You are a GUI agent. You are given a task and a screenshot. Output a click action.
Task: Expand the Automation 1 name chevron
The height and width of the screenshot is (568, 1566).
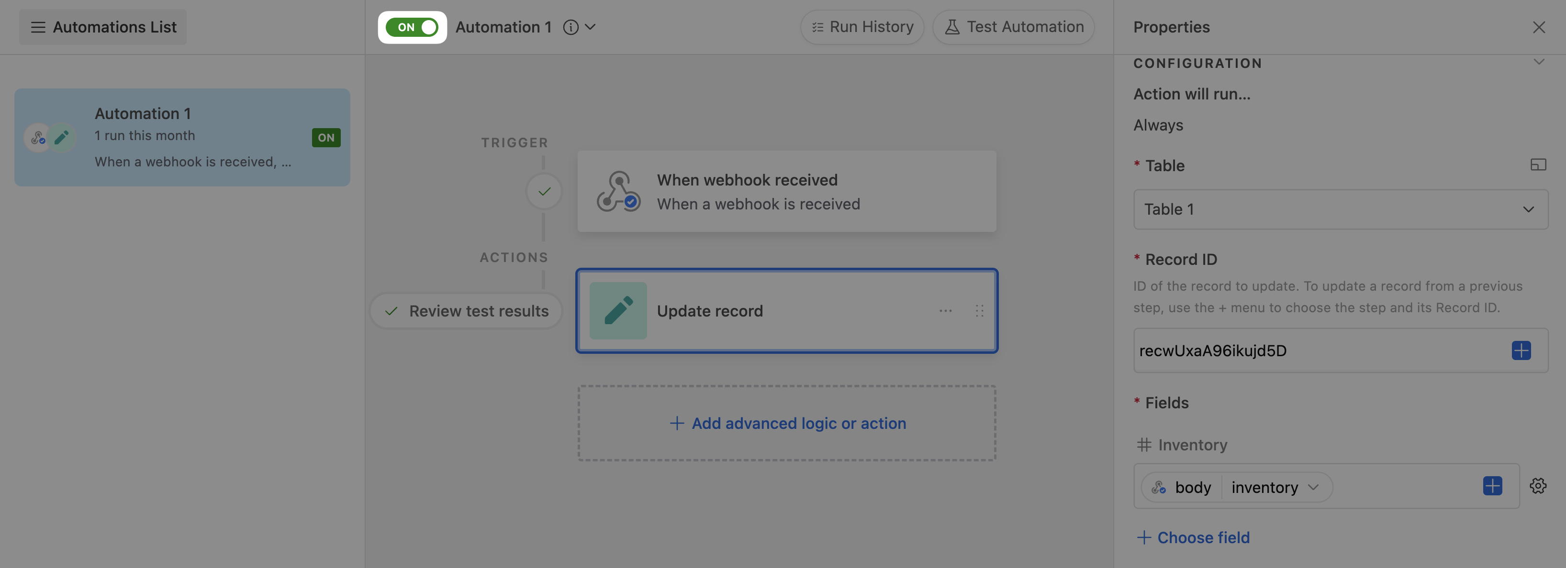[x=590, y=27]
